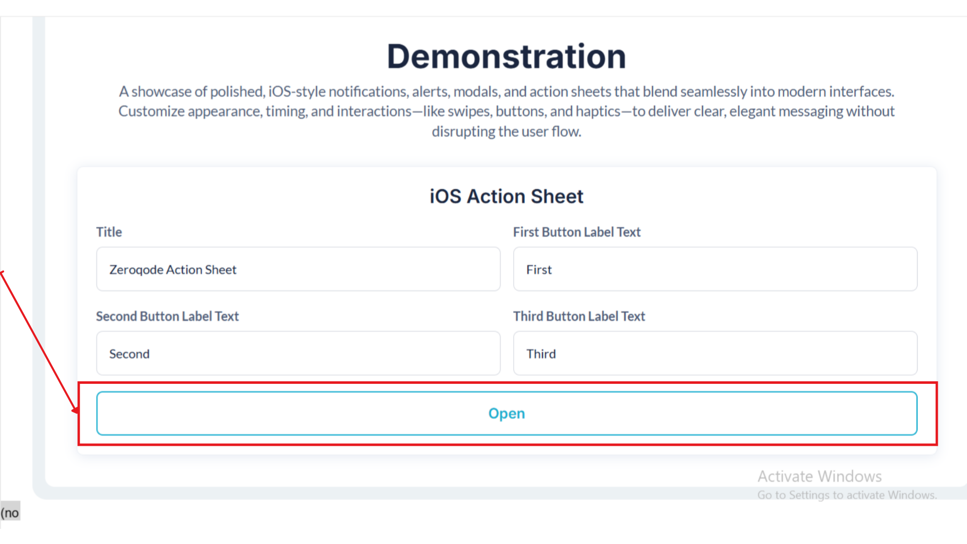
Task: Click the showcase description paragraph
Action: 506,111
